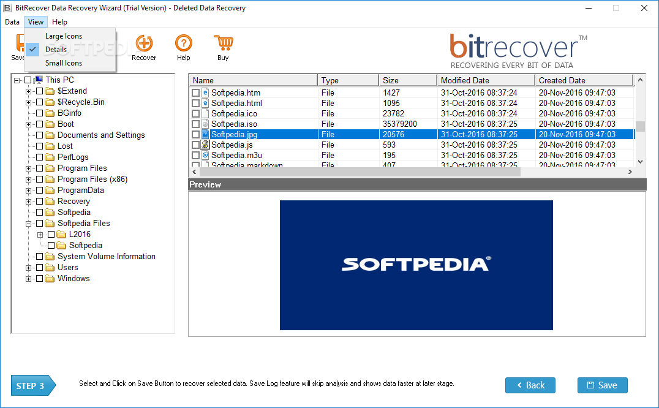Select Details view option
Image resolution: width=659 pixels, height=408 pixels.
click(x=56, y=50)
